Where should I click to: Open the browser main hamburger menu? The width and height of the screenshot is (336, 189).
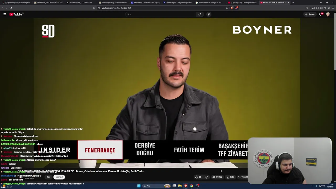coord(333,8)
